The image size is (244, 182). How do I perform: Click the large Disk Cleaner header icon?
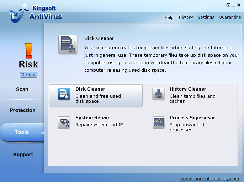[x=68, y=45]
